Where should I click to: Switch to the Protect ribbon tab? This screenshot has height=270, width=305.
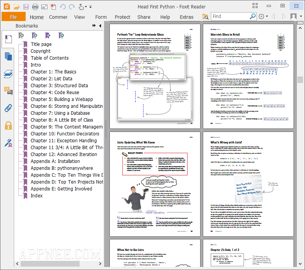click(122, 17)
